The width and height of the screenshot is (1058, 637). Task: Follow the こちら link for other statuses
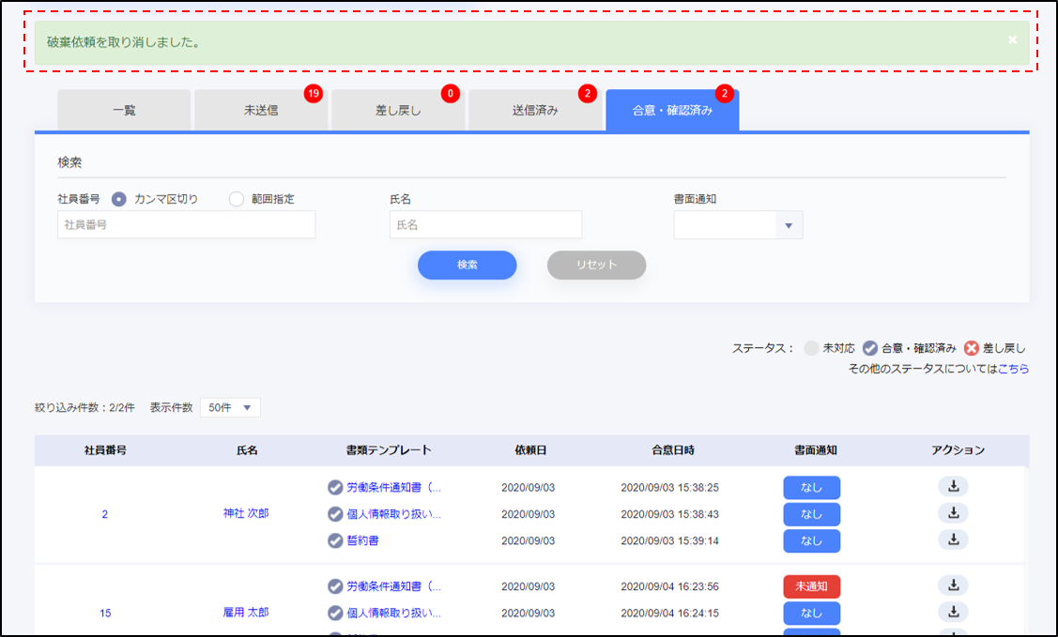click(x=1013, y=369)
